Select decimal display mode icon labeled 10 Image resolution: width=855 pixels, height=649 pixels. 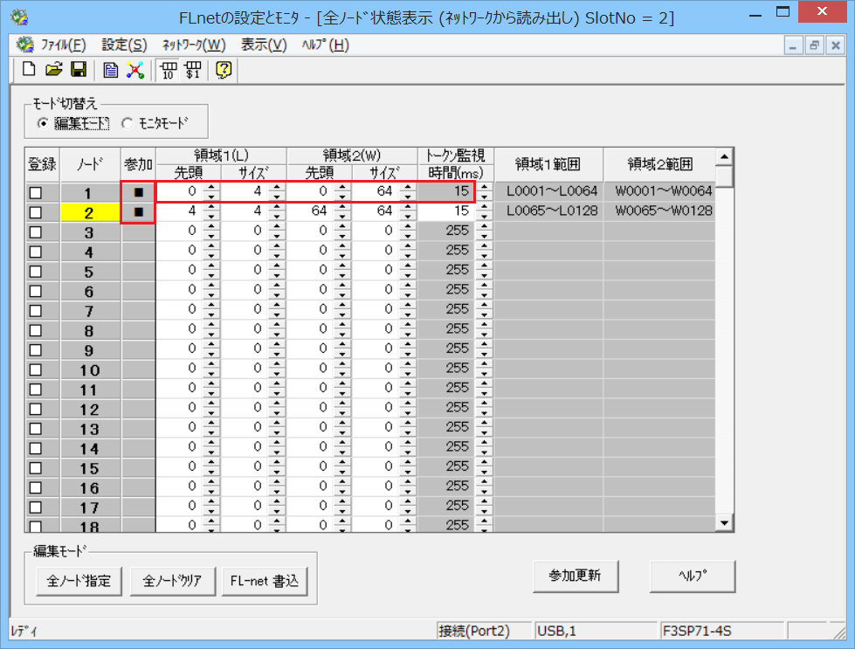167,71
